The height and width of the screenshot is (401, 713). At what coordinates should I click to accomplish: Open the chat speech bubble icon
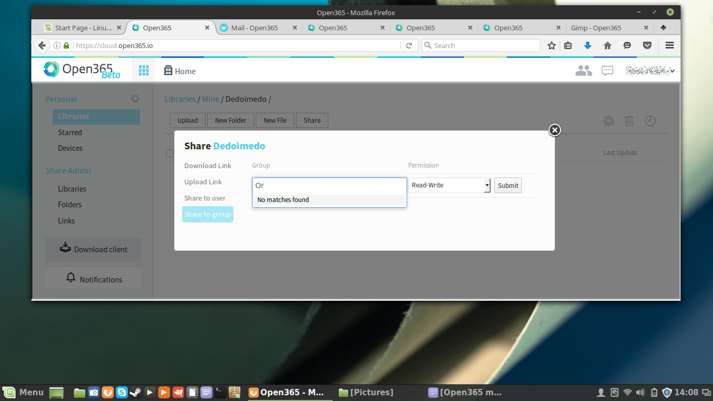pos(607,70)
